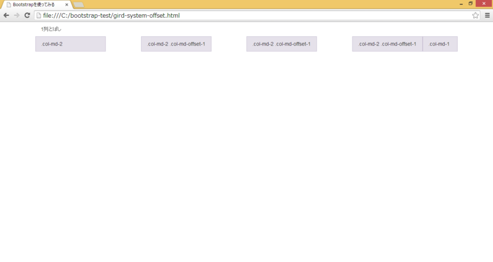
Task: Bookmark this page with the star icon
Action: (x=475, y=15)
